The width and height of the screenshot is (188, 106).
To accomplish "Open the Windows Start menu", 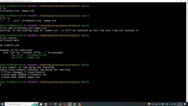I will click(2, 104).
